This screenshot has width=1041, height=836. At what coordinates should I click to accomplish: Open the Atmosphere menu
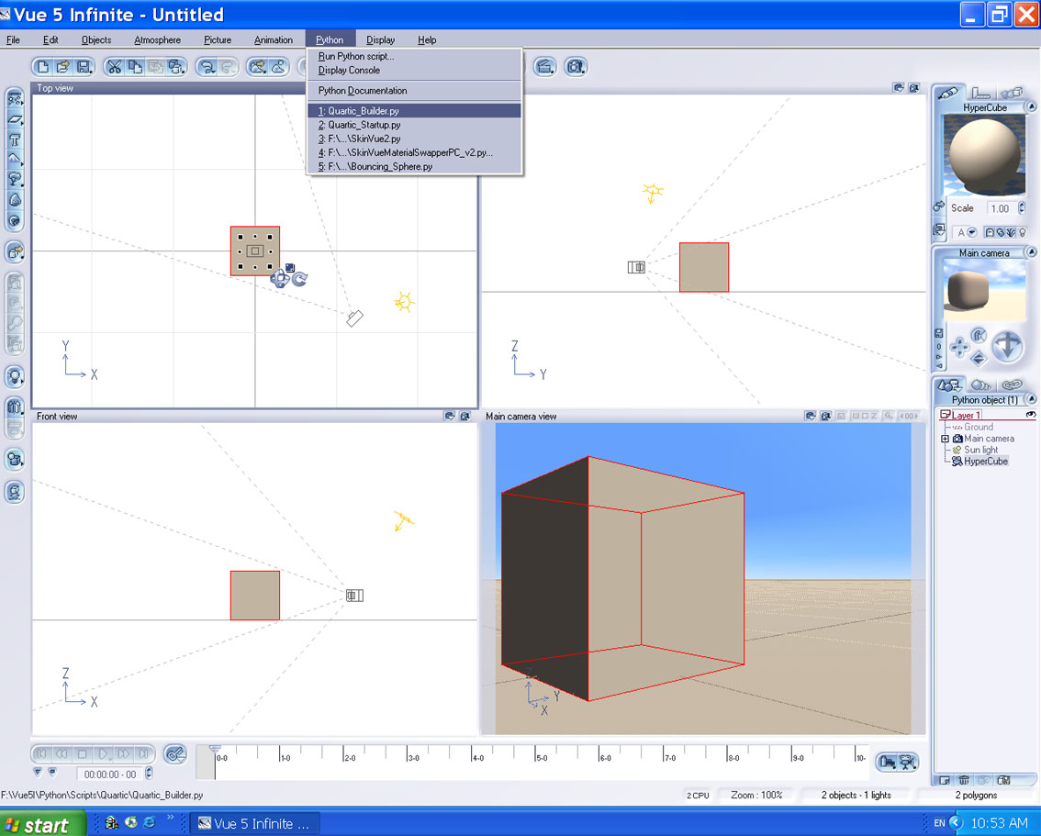(157, 40)
